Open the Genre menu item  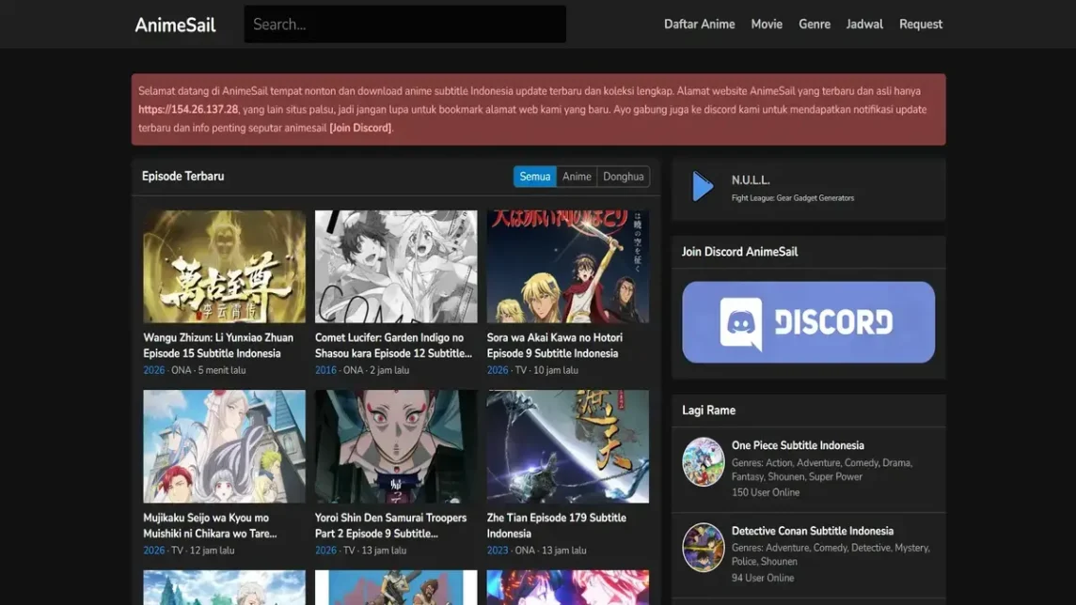tap(815, 24)
